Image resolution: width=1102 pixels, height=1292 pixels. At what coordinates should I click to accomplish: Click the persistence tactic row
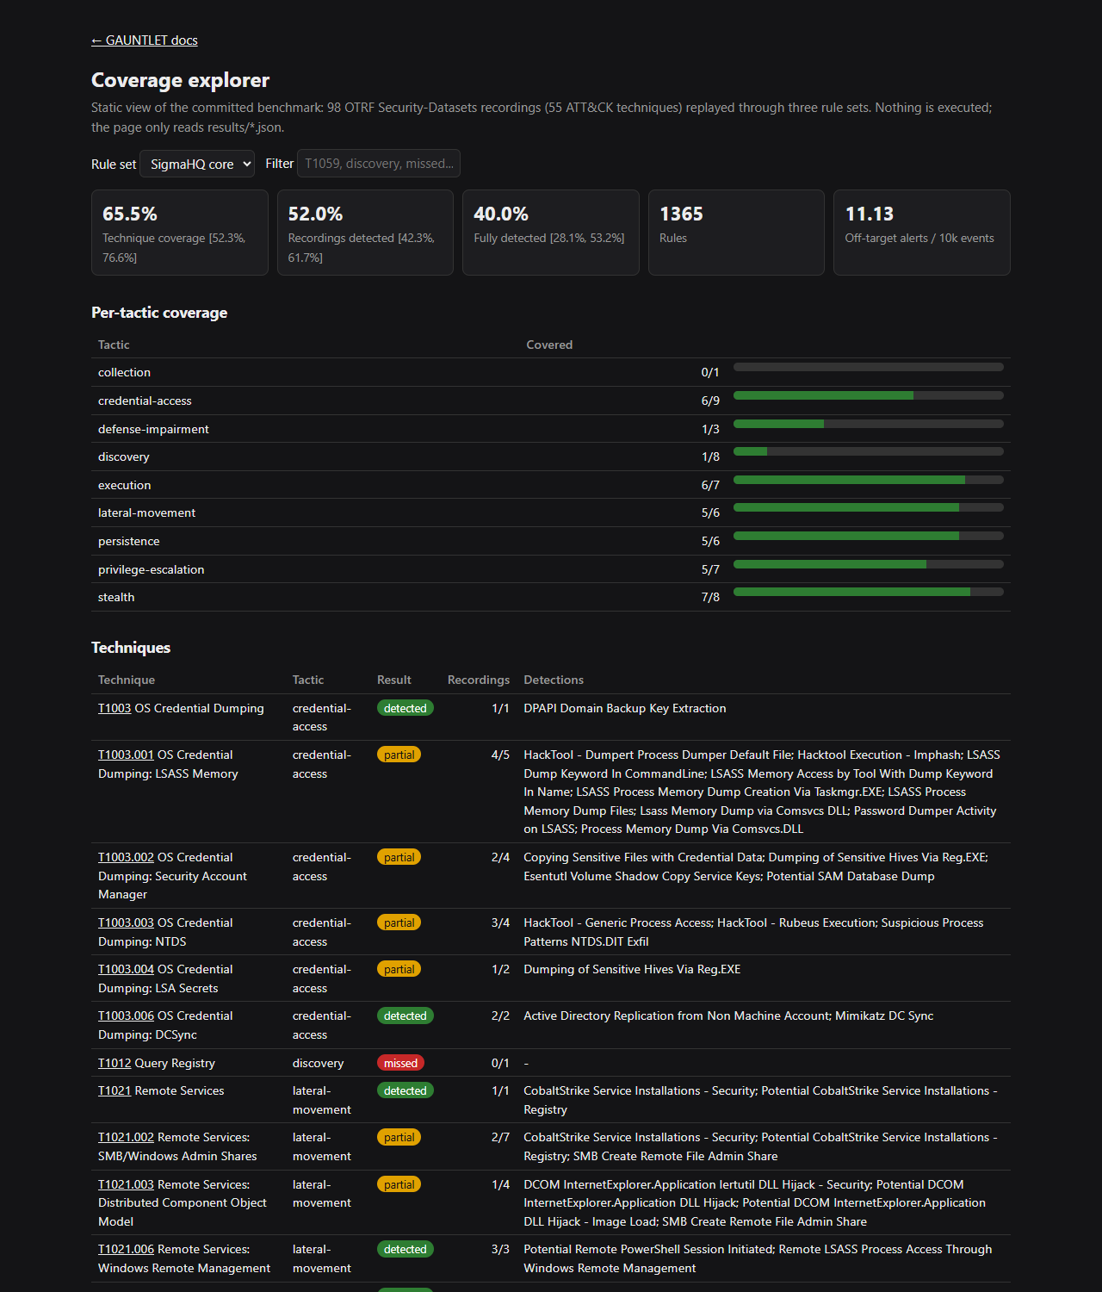click(x=551, y=541)
